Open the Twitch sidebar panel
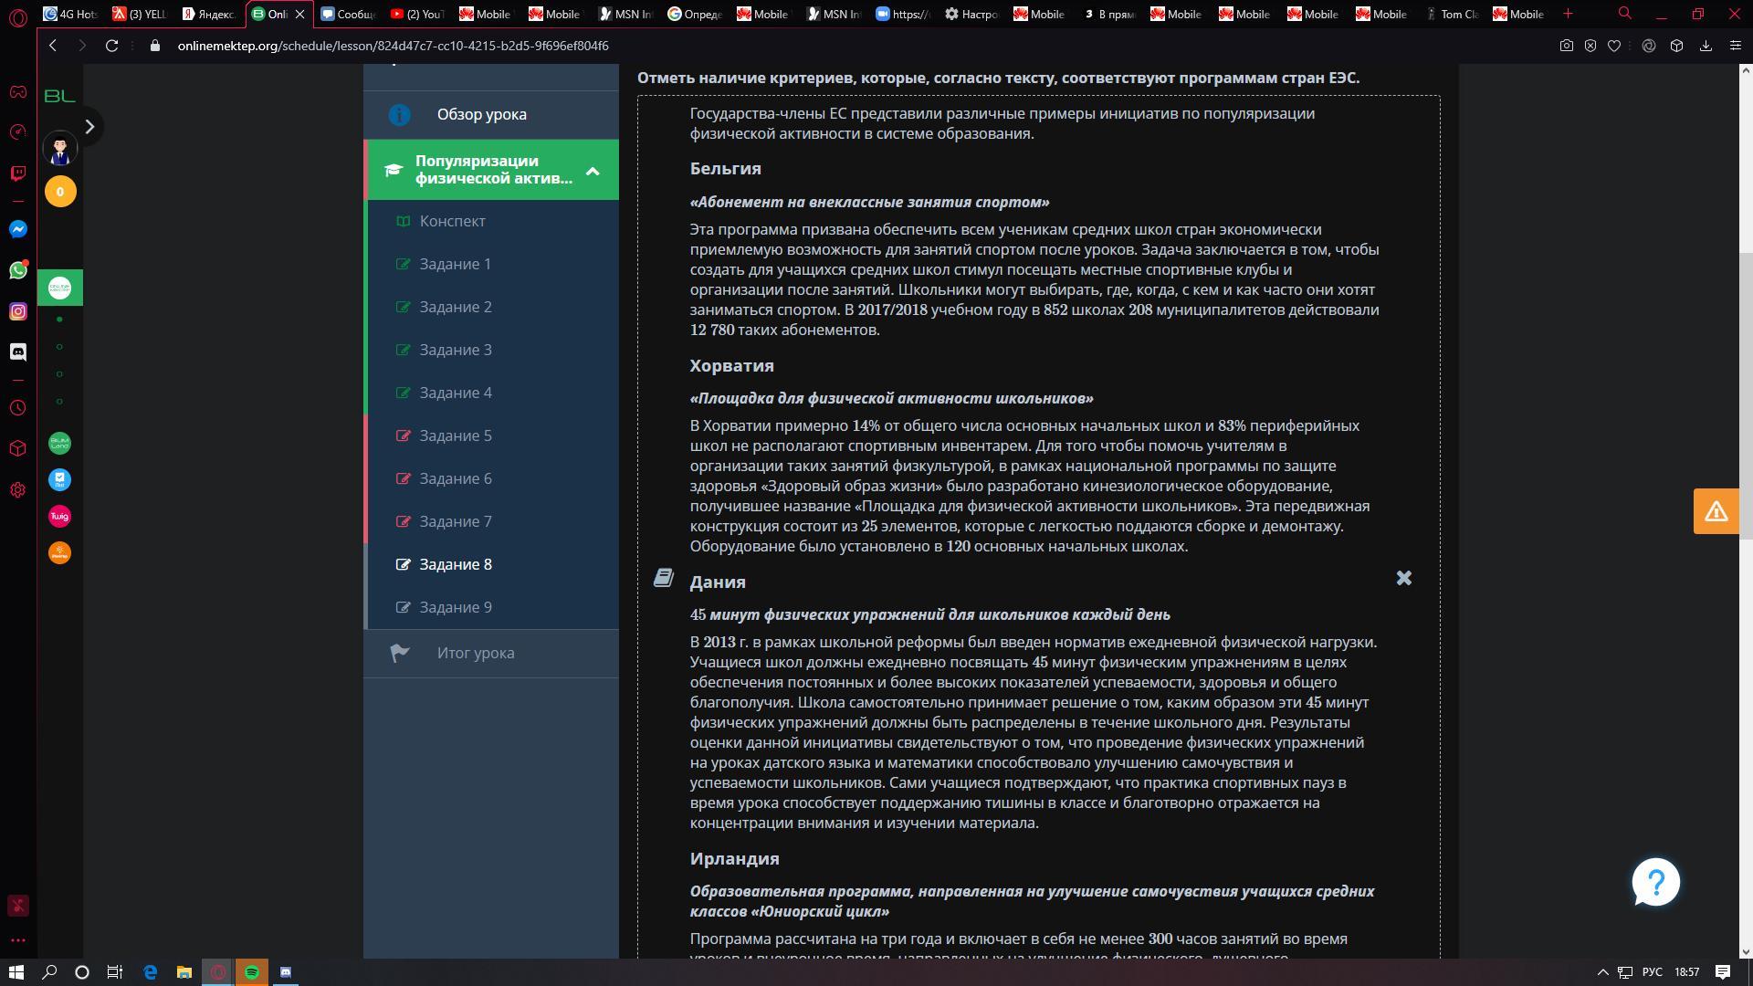The height and width of the screenshot is (986, 1753). tap(18, 173)
